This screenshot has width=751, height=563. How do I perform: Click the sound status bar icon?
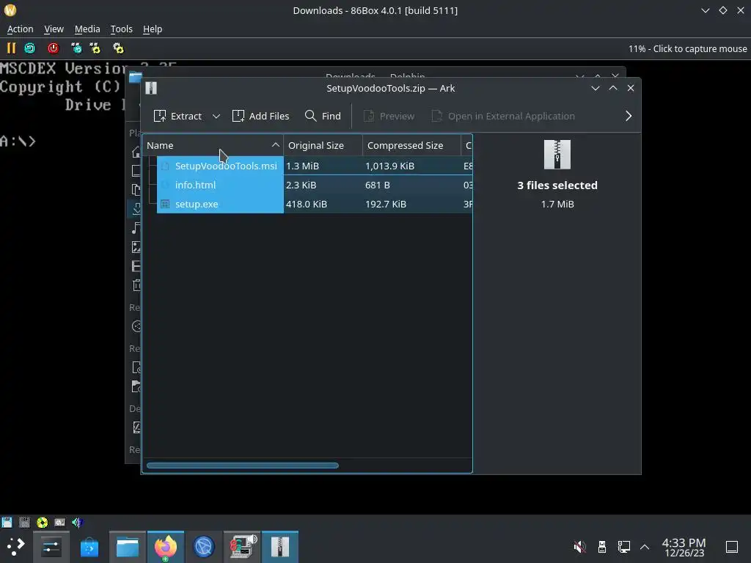point(77,522)
